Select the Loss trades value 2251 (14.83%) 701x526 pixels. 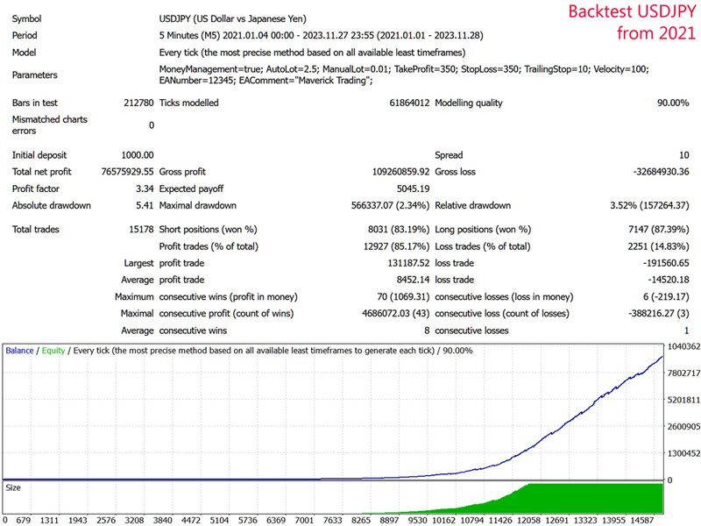(x=659, y=246)
